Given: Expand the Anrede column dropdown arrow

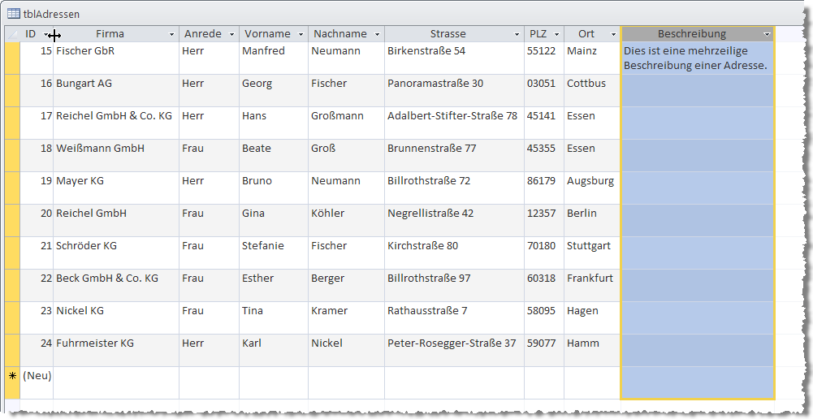Looking at the screenshot, I should pos(231,35).
